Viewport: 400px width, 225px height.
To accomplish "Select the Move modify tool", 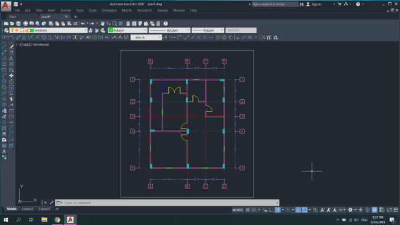I will pyautogui.click(x=11, y=76).
